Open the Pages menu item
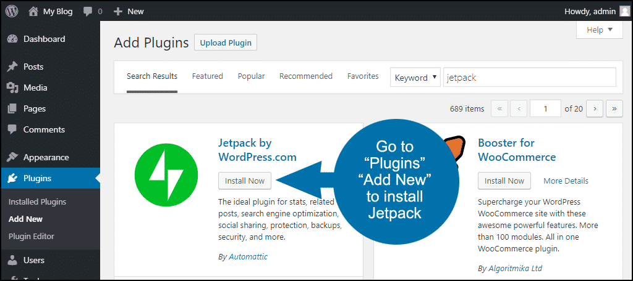 (x=50, y=108)
